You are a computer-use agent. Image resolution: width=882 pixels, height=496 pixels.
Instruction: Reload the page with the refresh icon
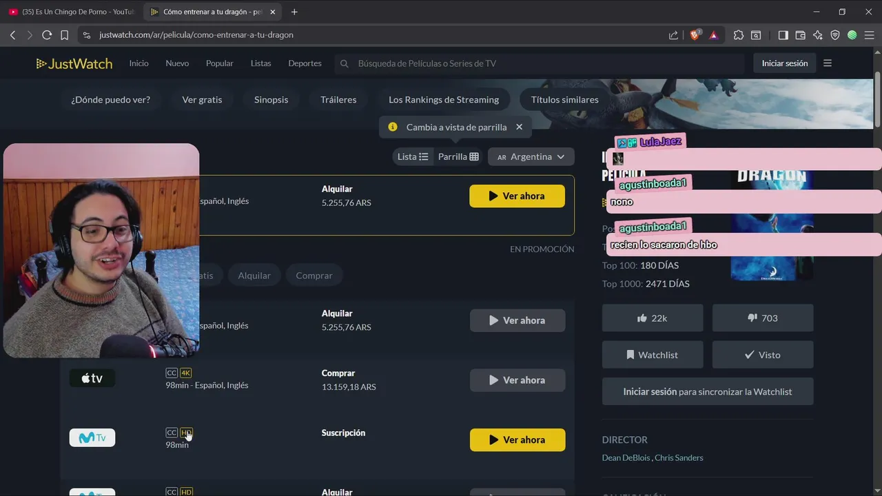pyautogui.click(x=47, y=35)
